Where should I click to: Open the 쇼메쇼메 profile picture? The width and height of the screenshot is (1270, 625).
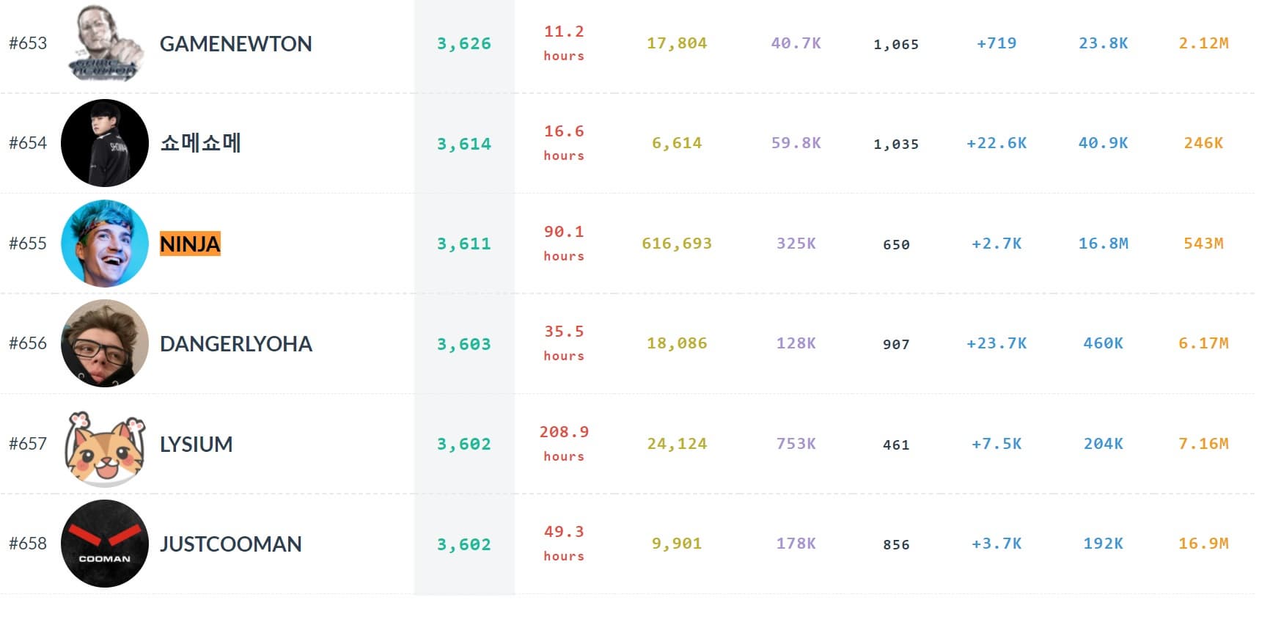(x=105, y=143)
